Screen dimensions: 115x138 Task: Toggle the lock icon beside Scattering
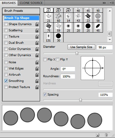coord(37,30)
